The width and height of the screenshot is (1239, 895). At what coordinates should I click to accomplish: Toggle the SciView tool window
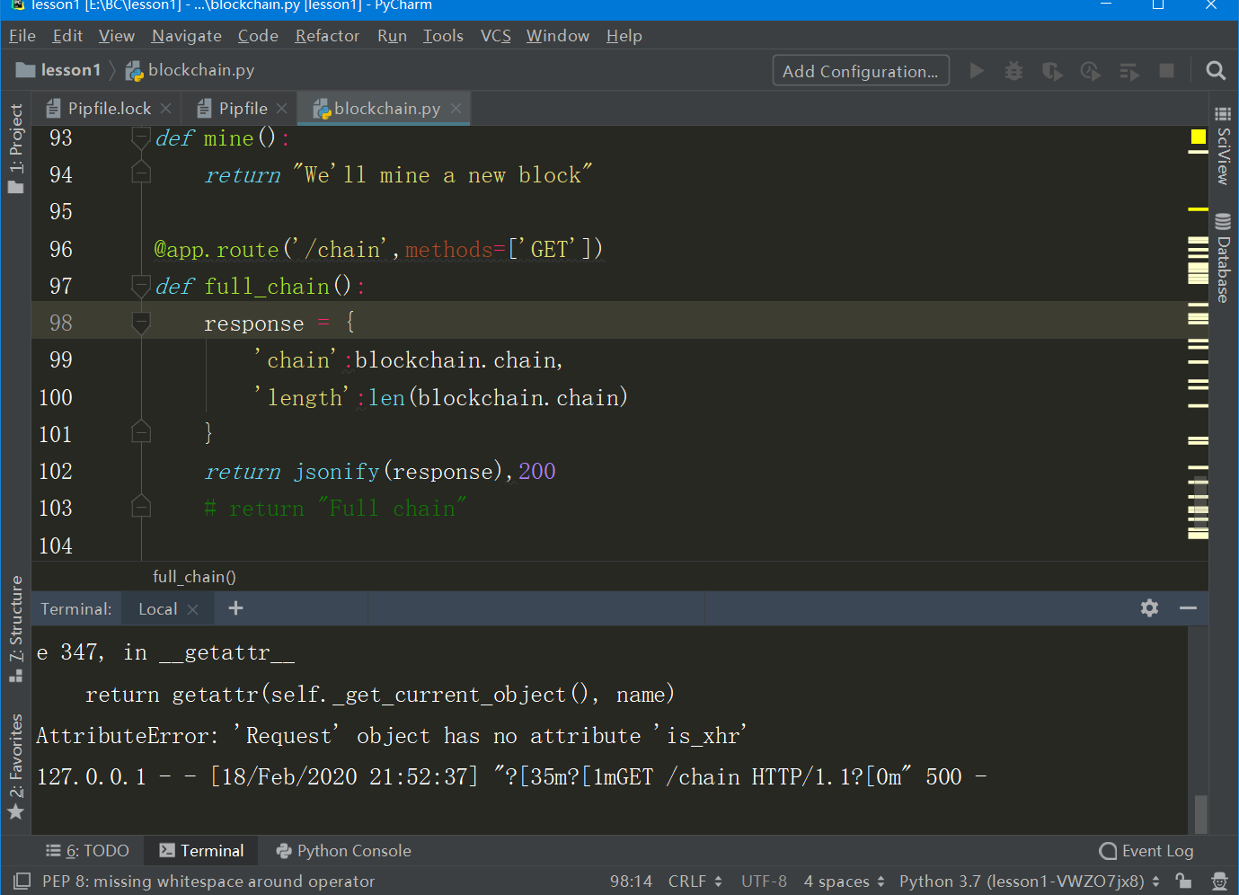(x=1223, y=146)
